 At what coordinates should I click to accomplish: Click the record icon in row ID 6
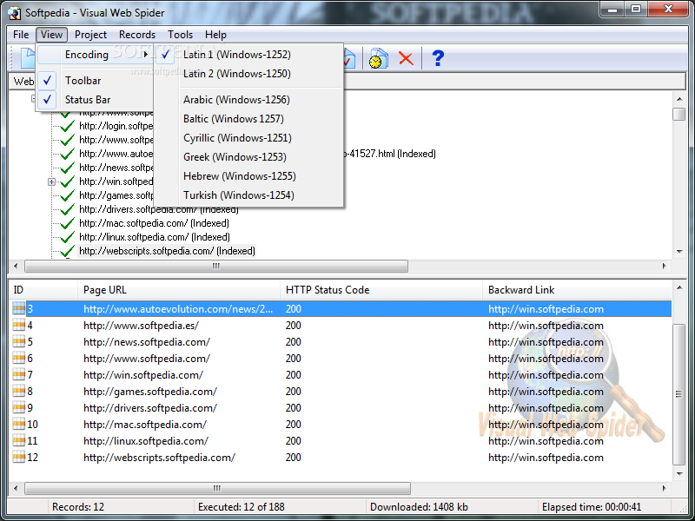(x=18, y=358)
